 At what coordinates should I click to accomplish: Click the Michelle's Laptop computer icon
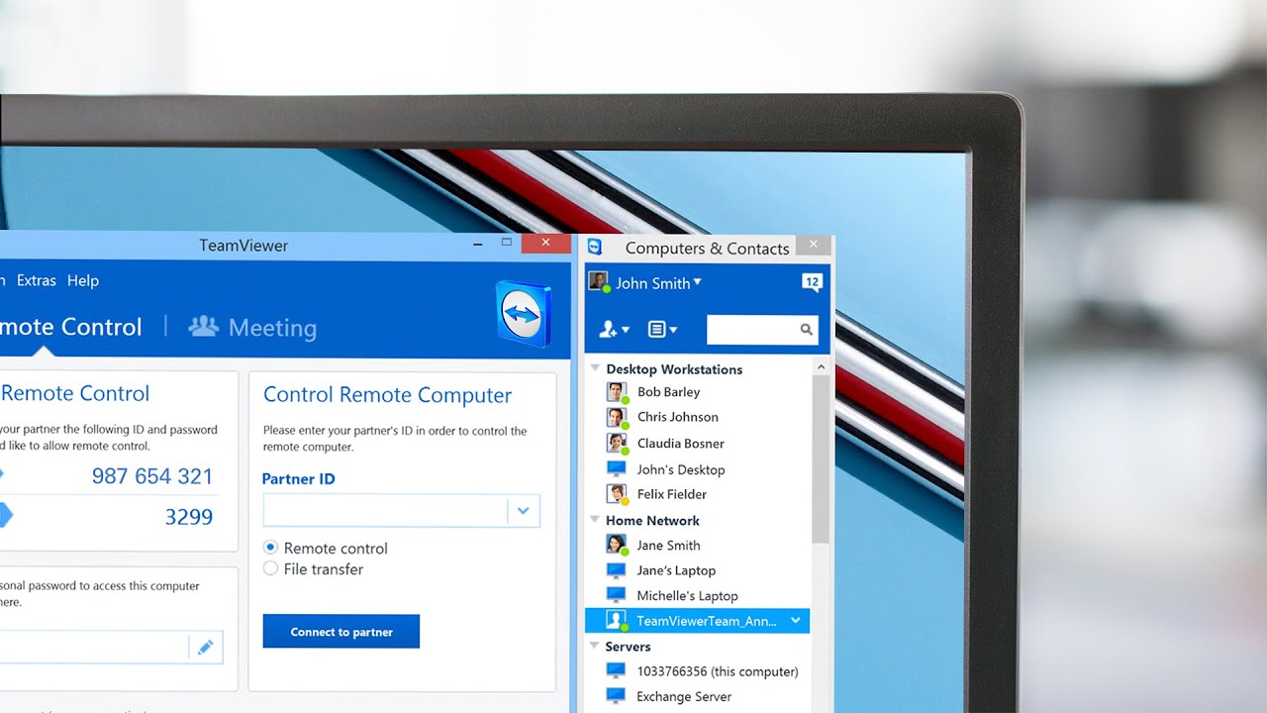click(x=617, y=596)
